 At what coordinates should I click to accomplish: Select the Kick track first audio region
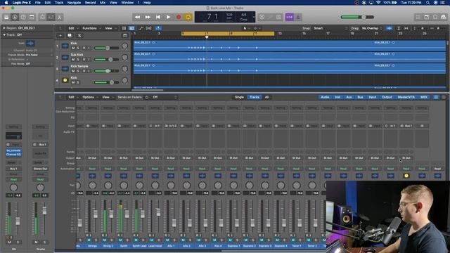[x=254, y=46]
